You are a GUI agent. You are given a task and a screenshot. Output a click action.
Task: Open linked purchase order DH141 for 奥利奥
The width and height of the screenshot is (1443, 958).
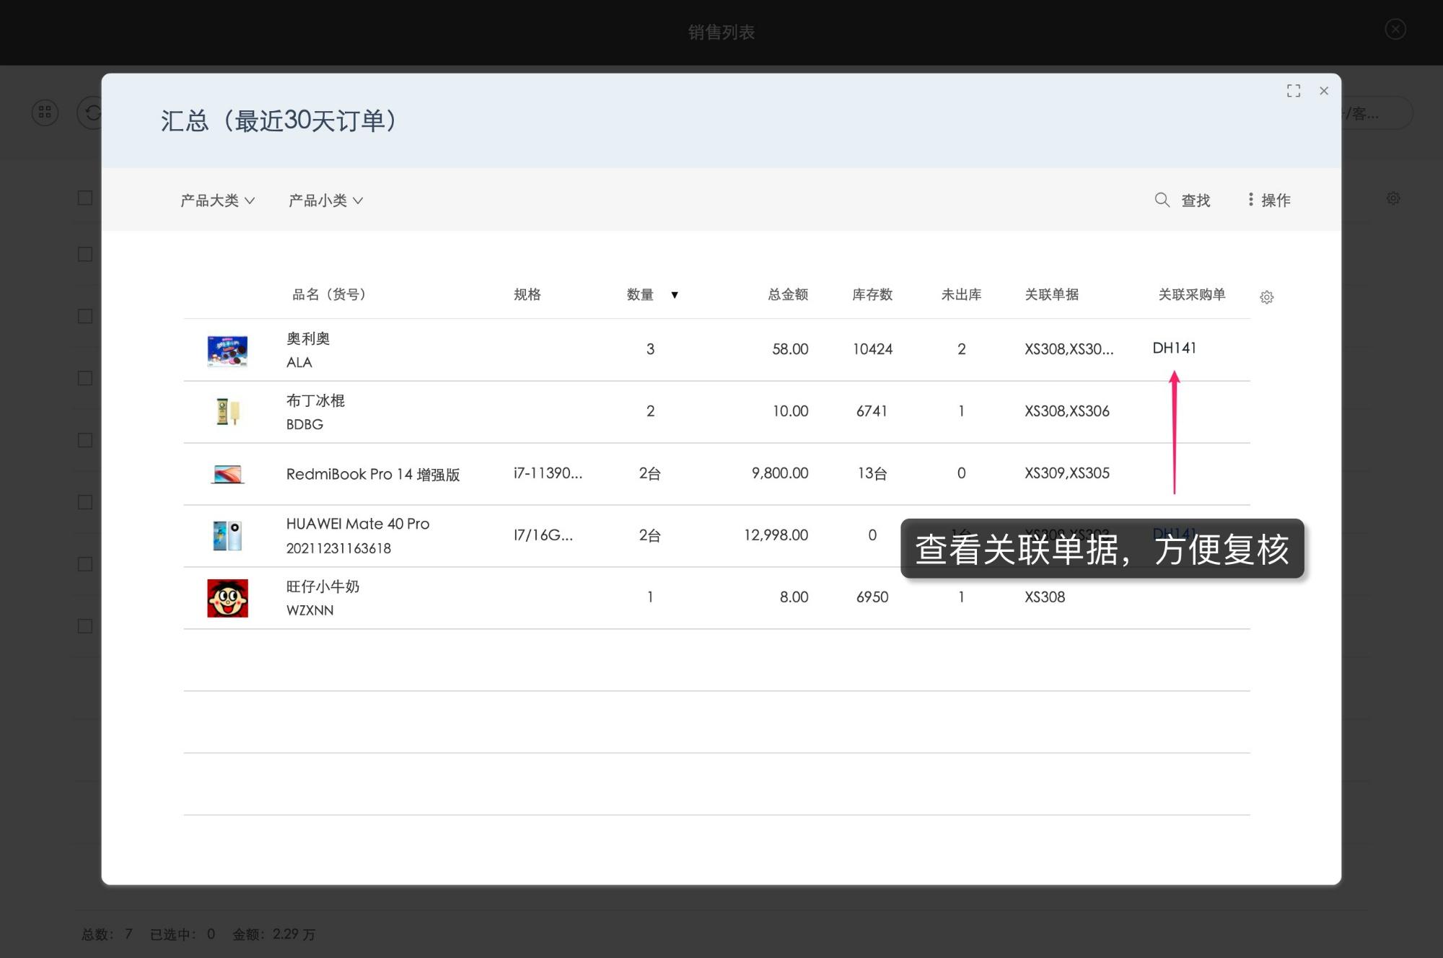1174,348
